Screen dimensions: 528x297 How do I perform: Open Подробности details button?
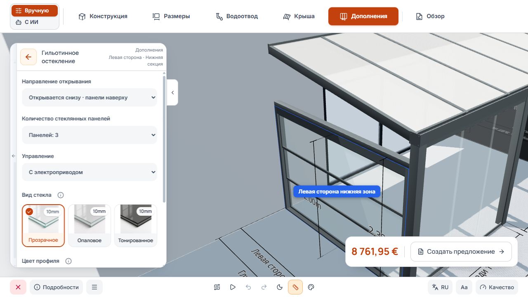tap(56, 287)
